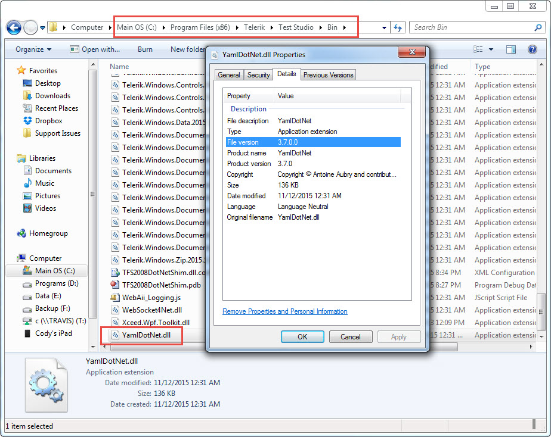This screenshot has height=437, width=551.
Task: Click the Type column header
Action: 482,67
